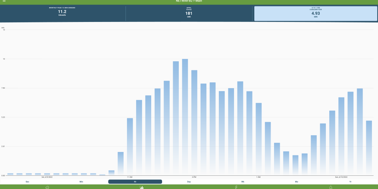Open the notifications bell
The height and width of the screenshot is (189, 378).
pos(331,187)
